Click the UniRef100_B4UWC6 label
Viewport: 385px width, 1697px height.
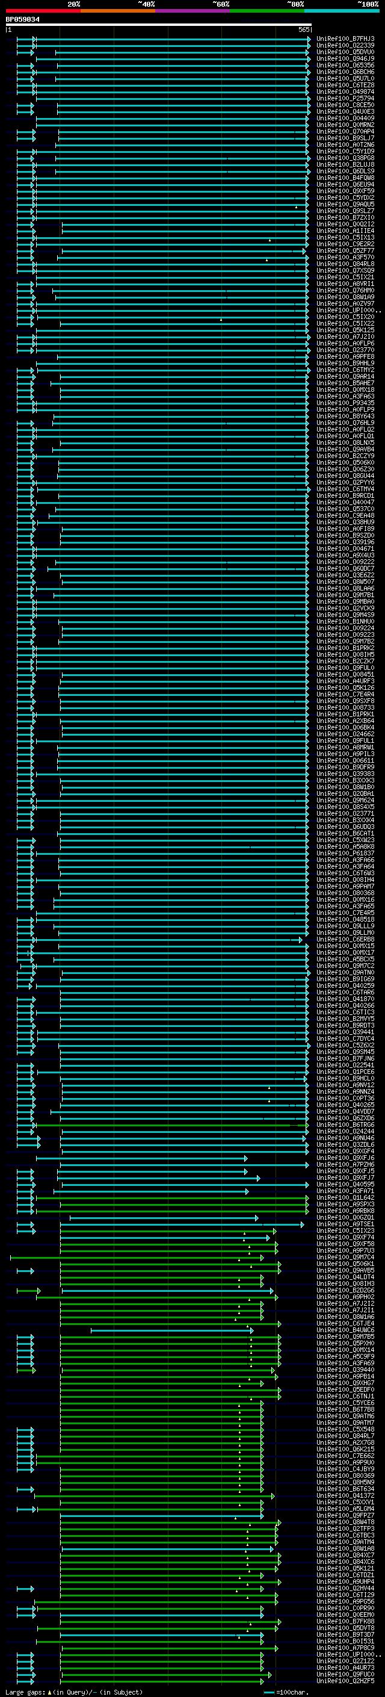tap(345, 1330)
